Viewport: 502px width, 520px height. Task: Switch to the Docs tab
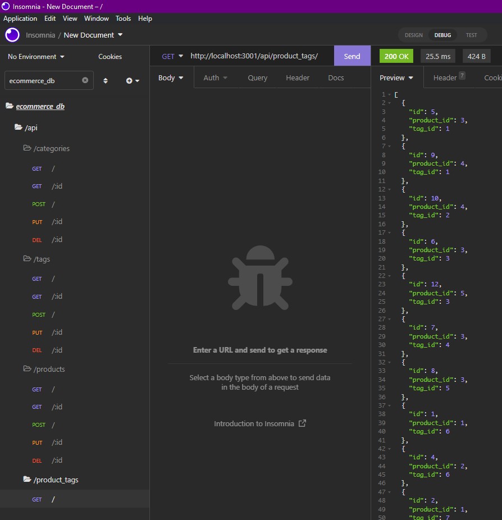[336, 77]
